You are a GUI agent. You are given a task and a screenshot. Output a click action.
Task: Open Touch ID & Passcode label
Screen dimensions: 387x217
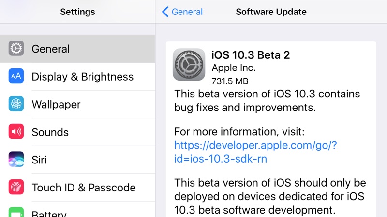(x=83, y=188)
